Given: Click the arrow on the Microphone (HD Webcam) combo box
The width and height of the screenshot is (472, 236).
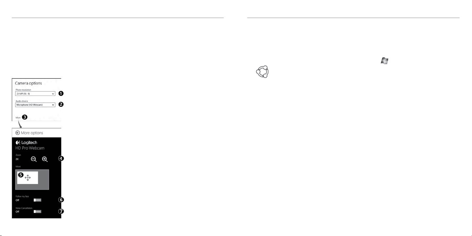Looking at the screenshot, I should pos(53,105).
